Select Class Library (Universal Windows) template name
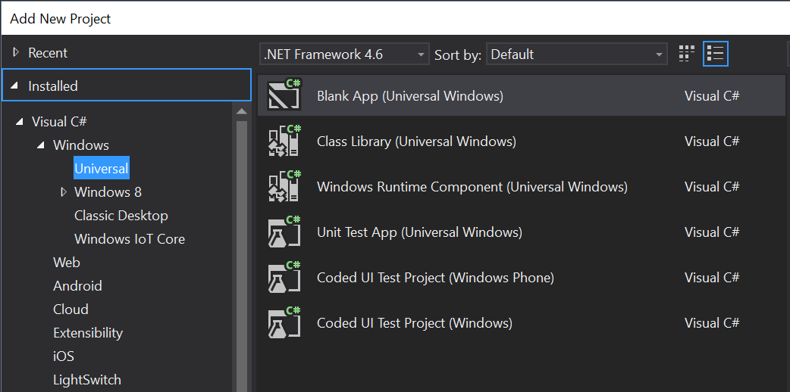Screen dimensions: 790x392 pos(416,141)
